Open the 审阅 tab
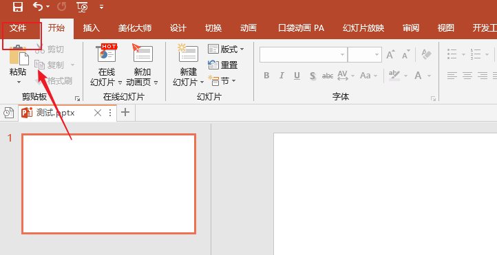The height and width of the screenshot is (255, 497). [411, 28]
